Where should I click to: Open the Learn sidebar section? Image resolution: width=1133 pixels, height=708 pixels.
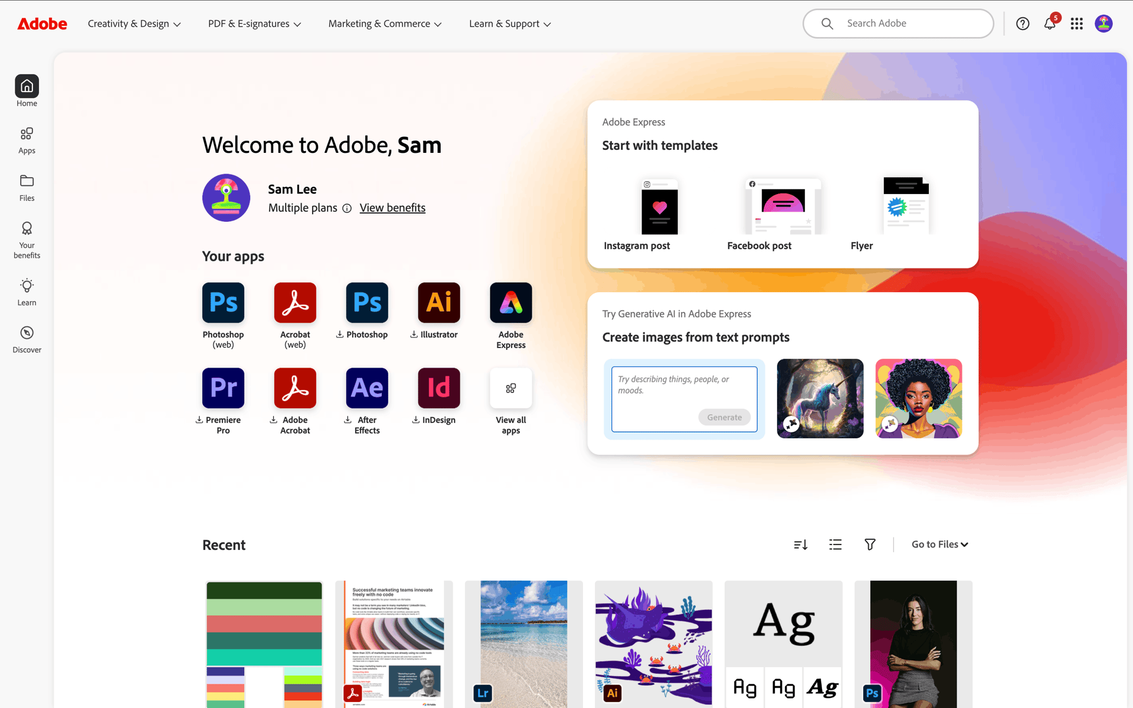(27, 292)
